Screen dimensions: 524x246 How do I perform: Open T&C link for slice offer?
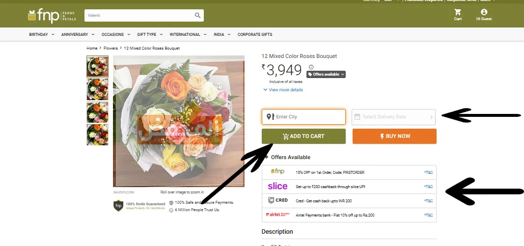point(428,187)
